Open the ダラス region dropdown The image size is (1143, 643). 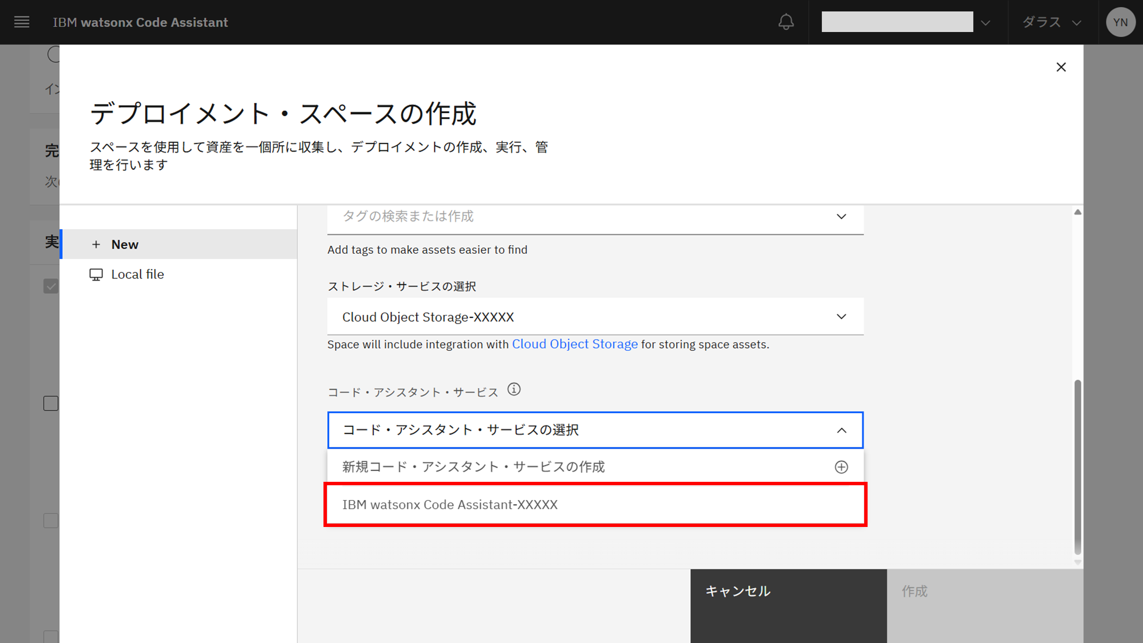click(1052, 22)
